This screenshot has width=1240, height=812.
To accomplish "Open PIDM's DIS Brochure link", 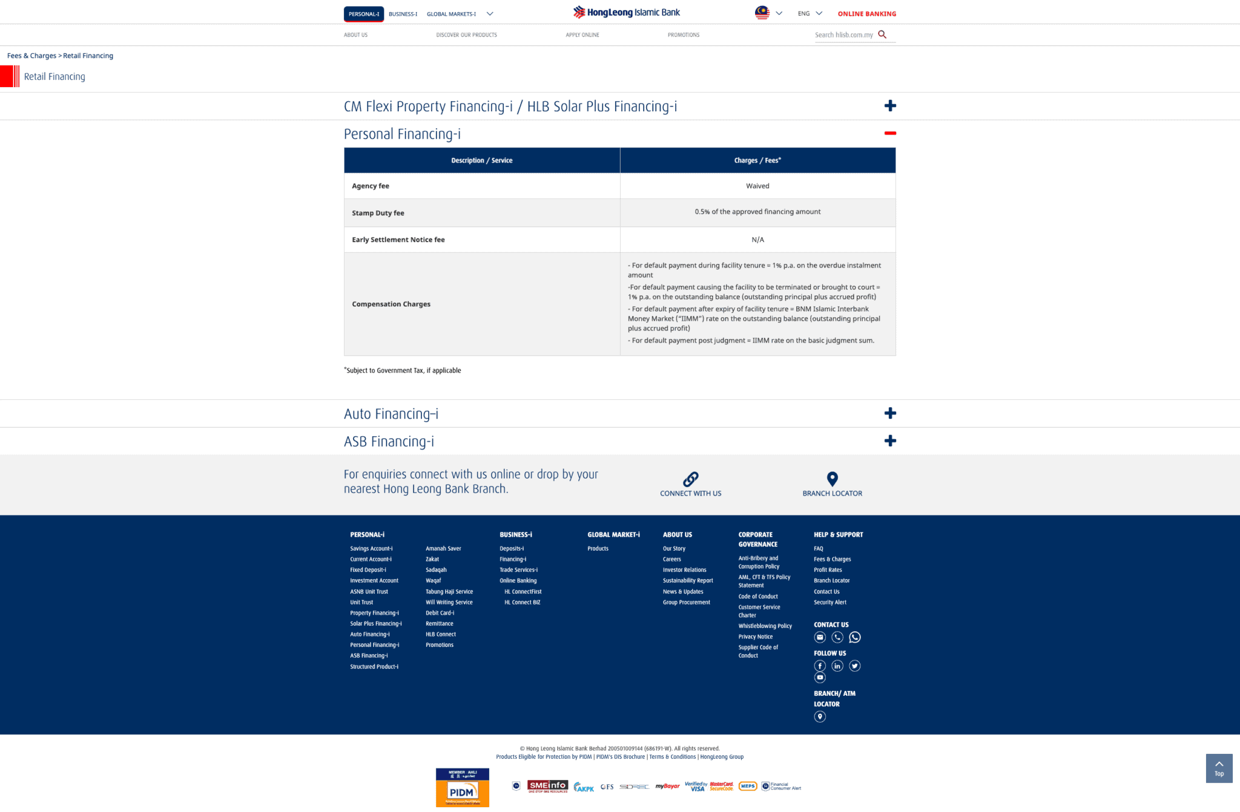I will click(620, 757).
